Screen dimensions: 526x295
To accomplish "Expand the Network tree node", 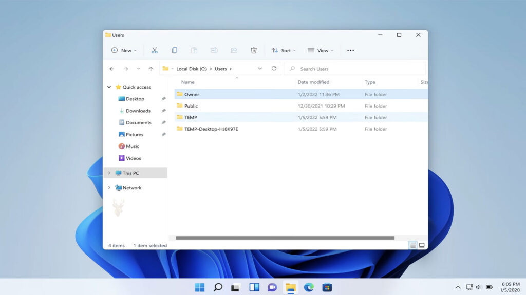I will (x=109, y=188).
